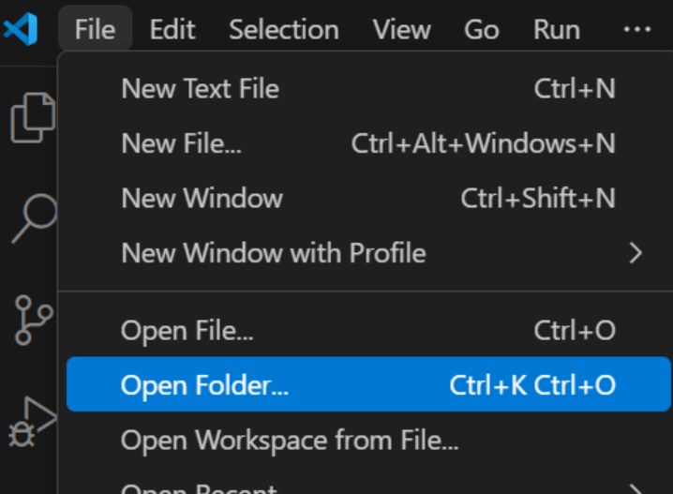Choose New Text File
Image resolution: width=673 pixels, height=494 pixels.
[x=368, y=89]
